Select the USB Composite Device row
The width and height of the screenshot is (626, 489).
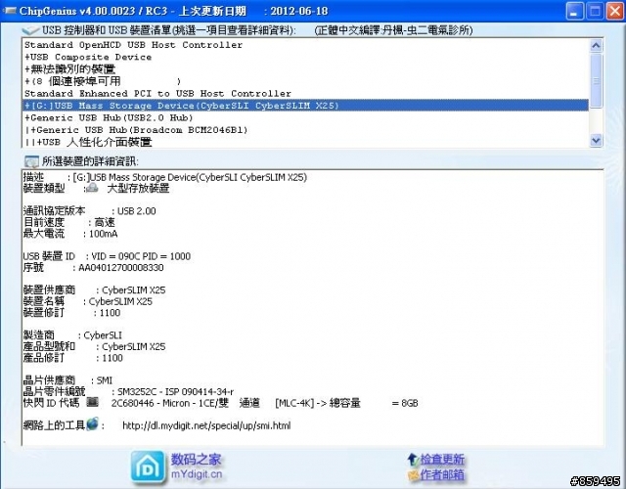coord(305,57)
